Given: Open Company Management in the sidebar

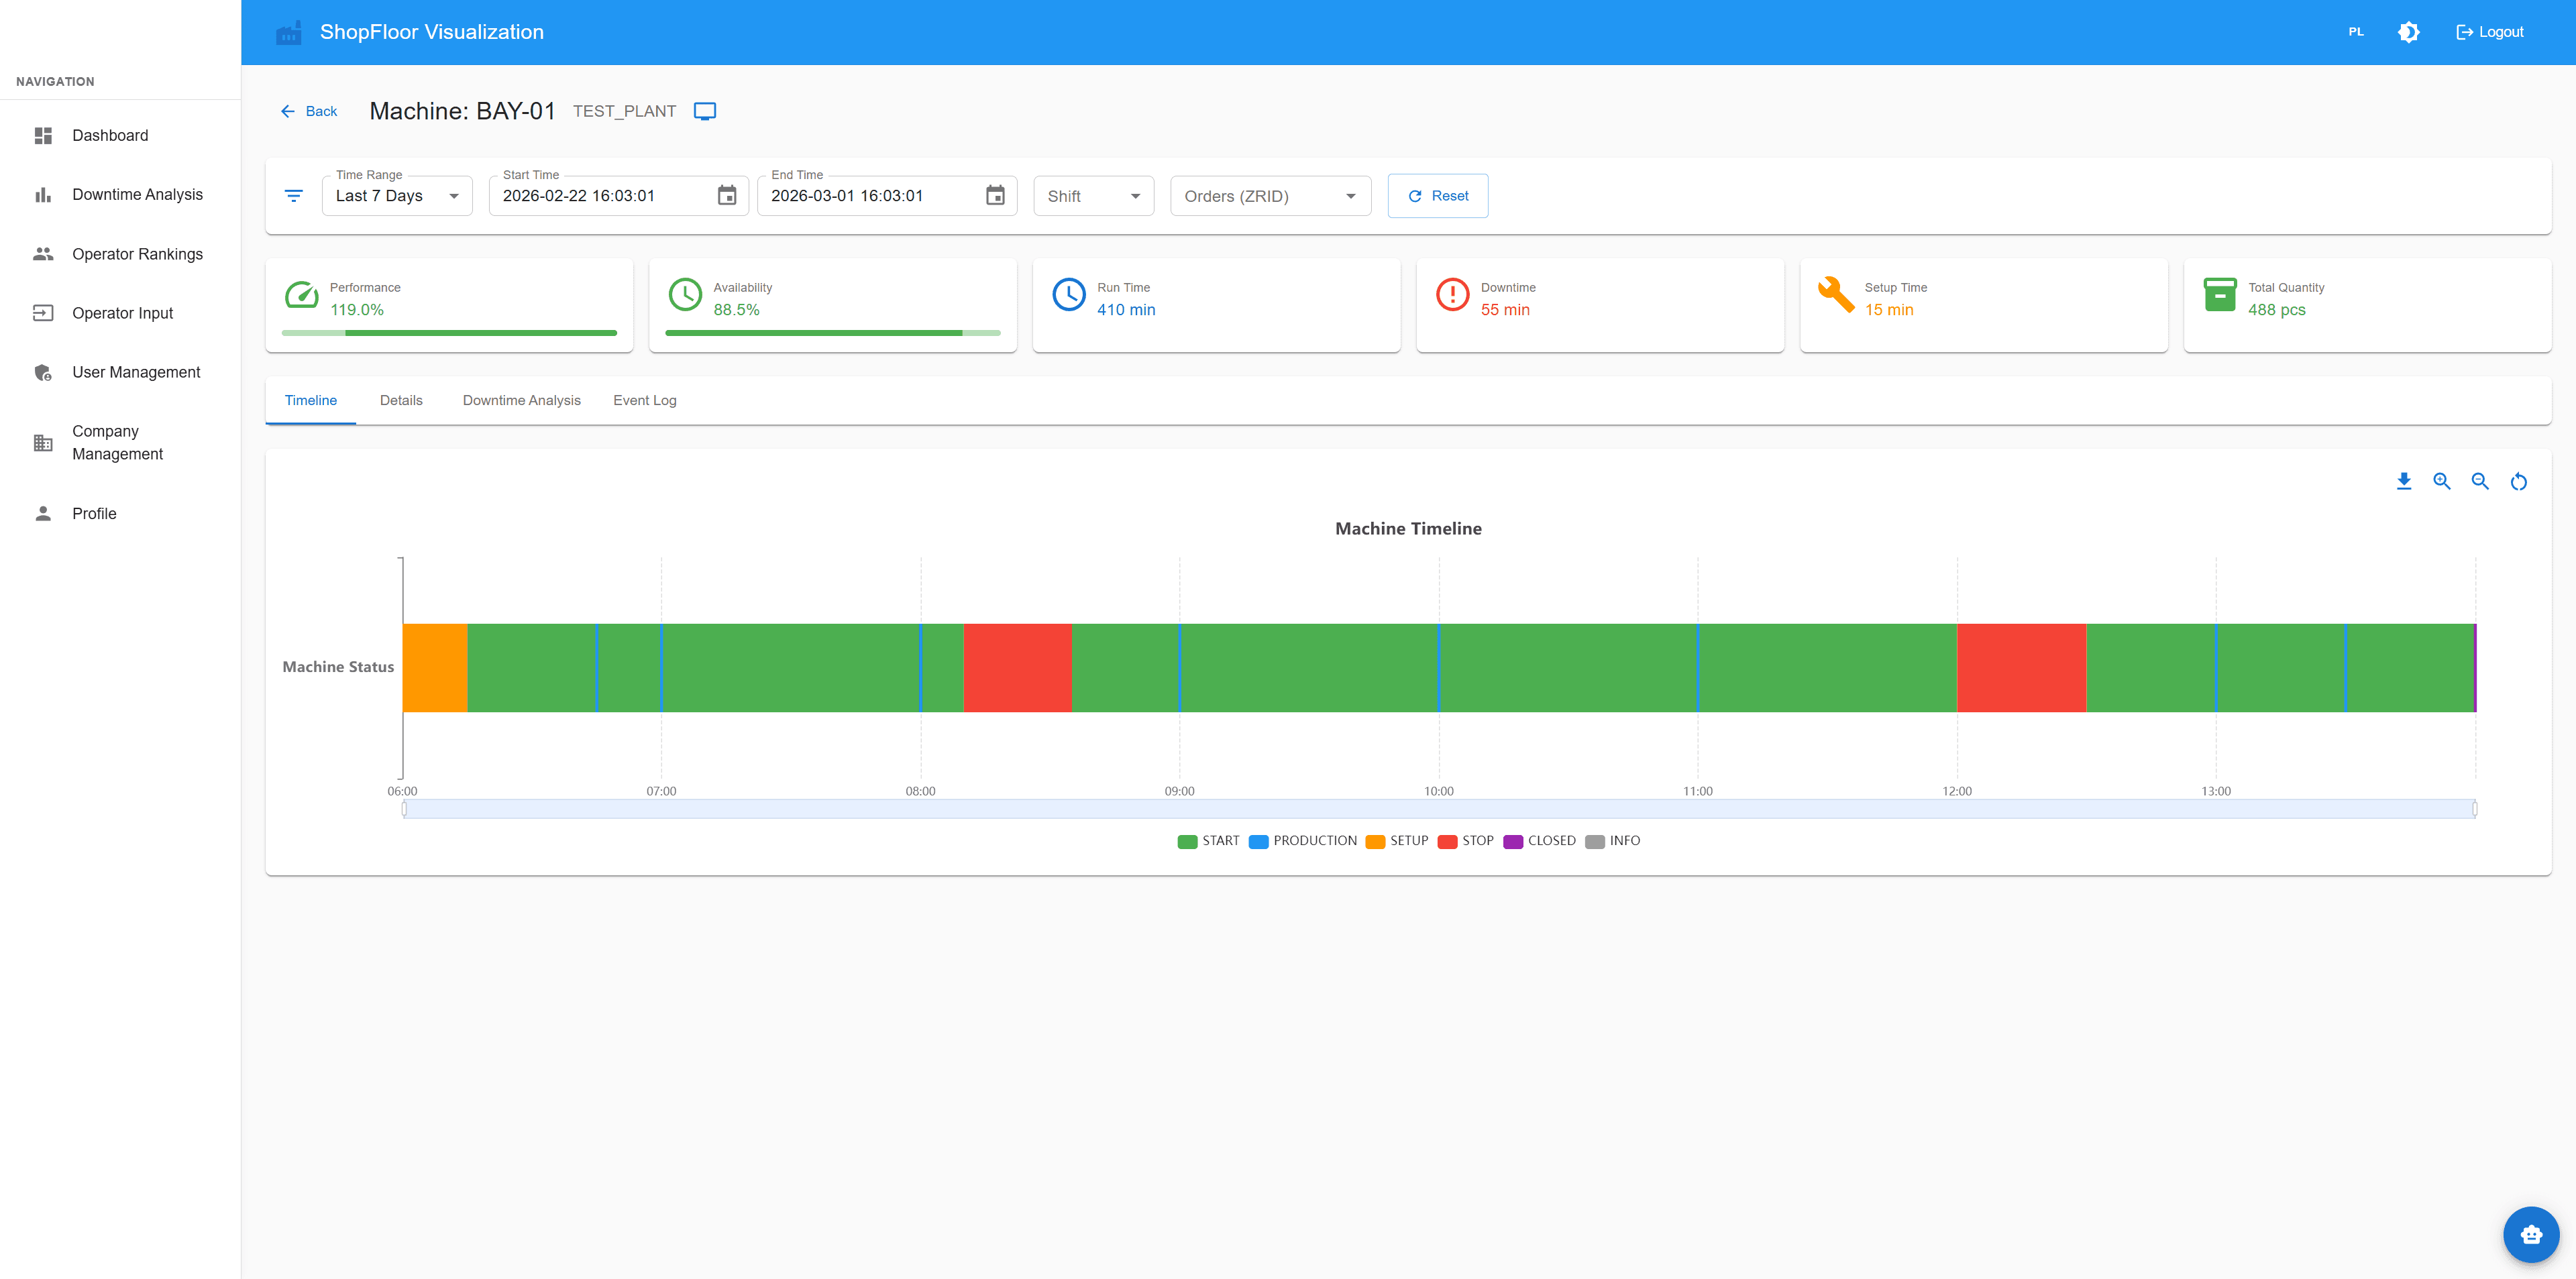Looking at the screenshot, I should (x=120, y=442).
